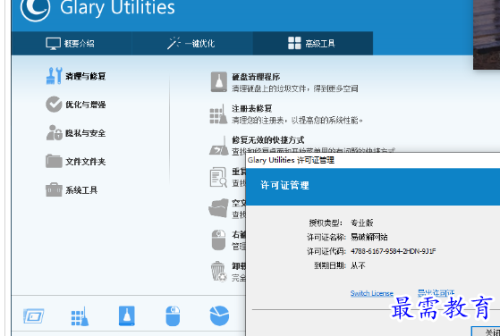Launch 注册表修复 tool
Viewport: 500px width, 336px height.
click(251, 109)
